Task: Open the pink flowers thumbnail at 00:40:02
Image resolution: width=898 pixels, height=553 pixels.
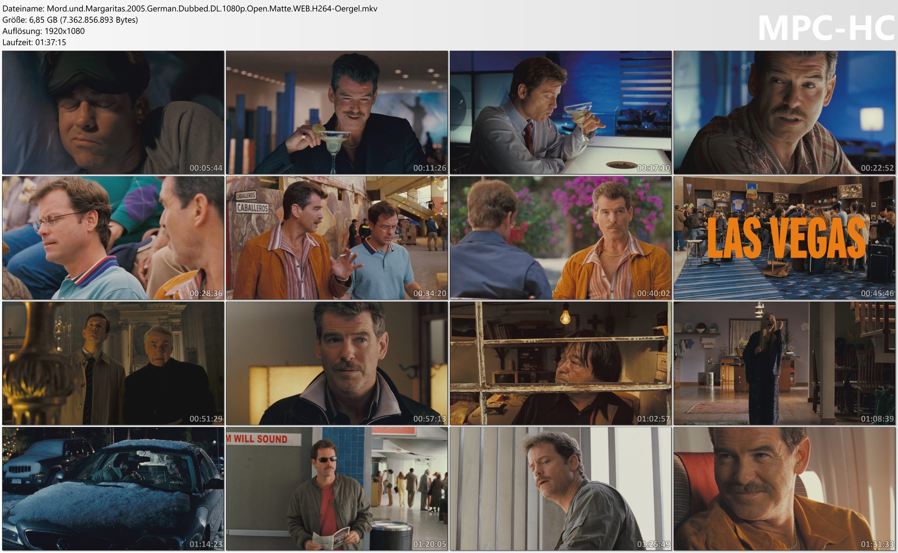Action: pyautogui.click(x=560, y=238)
